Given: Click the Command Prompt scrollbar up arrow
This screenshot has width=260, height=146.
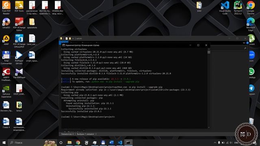Looking at the screenshot, I should pos(209,49).
